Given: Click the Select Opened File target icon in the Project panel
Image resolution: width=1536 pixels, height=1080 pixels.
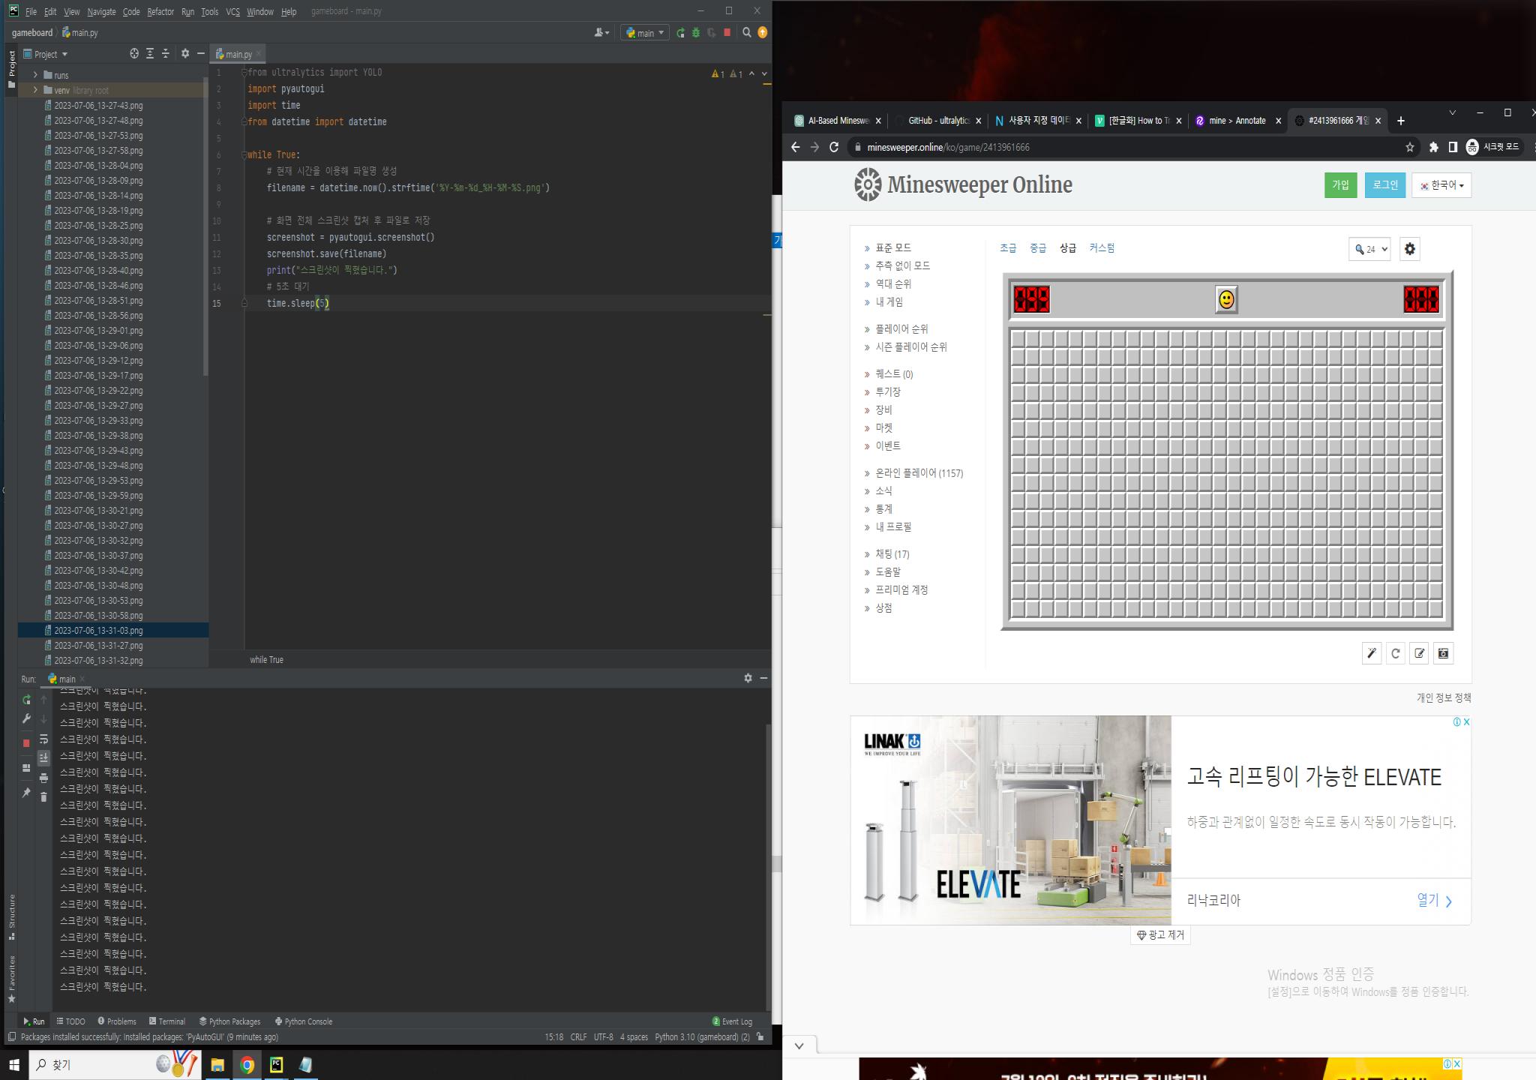Looking at the screenshot, I should click(134, 53).
